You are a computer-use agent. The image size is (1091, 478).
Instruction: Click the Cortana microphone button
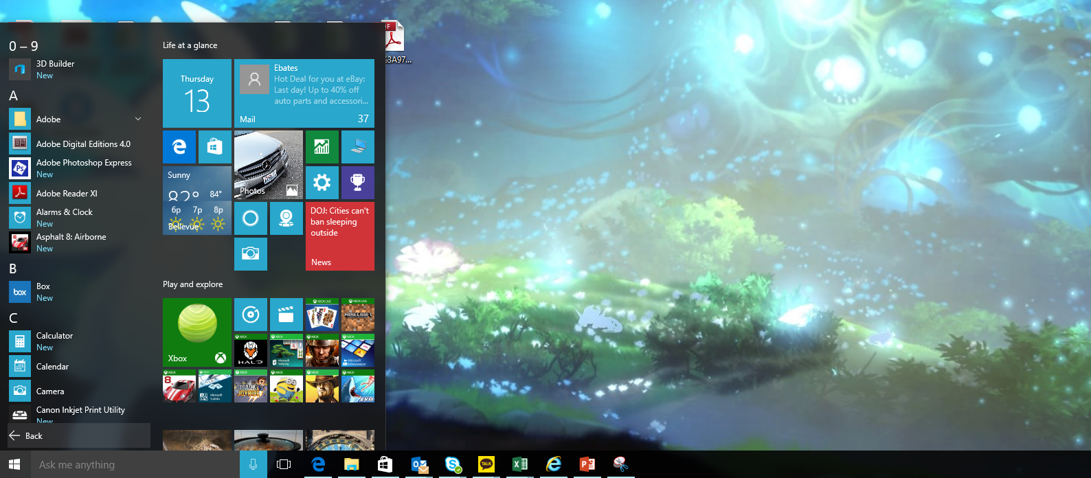pos(253,465)
